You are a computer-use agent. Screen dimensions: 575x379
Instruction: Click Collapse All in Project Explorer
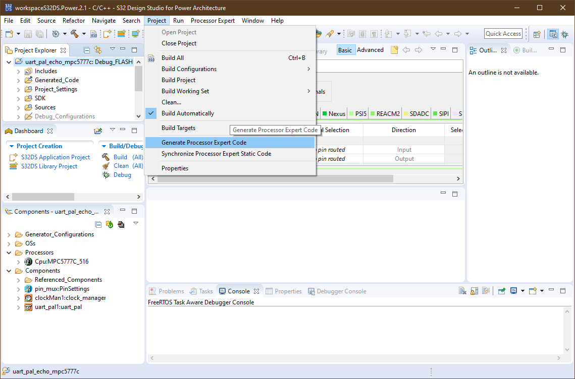coord(87,50)
